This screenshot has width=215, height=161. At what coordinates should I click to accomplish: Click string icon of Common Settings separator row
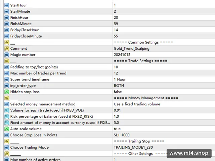pyautogui.click(x=7, y=42)
